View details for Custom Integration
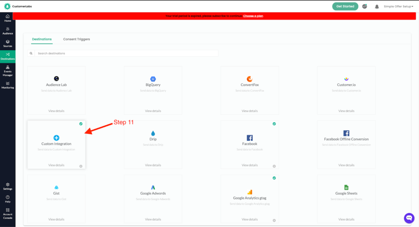 point(56,165)
